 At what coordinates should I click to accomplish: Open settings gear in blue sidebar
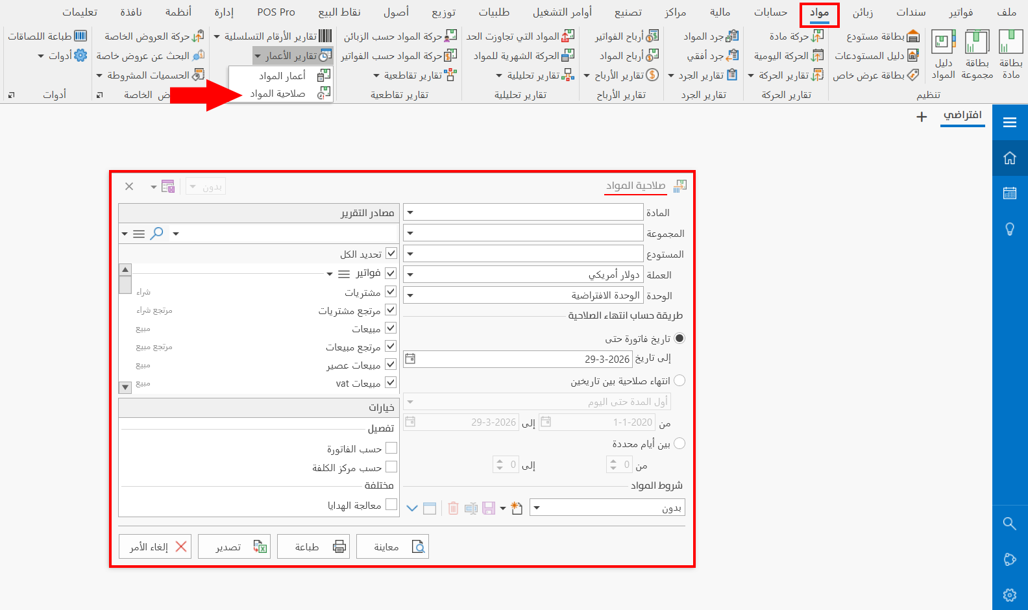click(1010, 594)
